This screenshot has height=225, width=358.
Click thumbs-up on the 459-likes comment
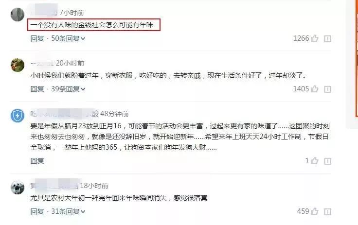[314, 211]
